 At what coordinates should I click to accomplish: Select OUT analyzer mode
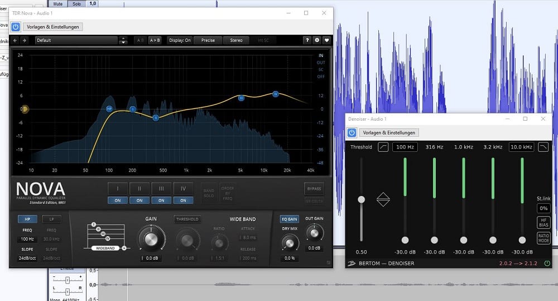coord(321,63)
